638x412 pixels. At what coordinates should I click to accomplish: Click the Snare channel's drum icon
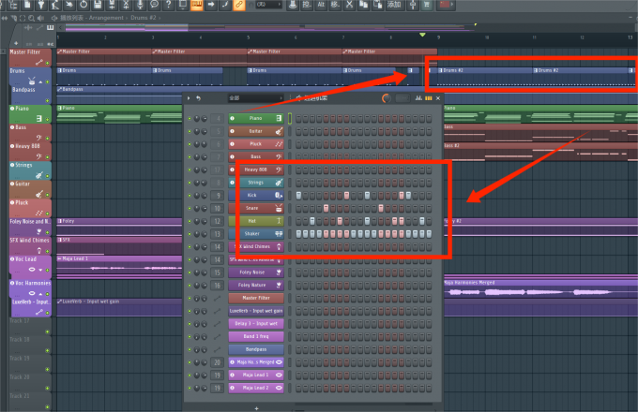pos(280,208)
